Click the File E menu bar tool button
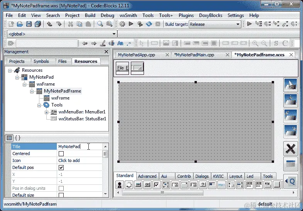This screenshot has width=303, height=211. coord(122,68)
